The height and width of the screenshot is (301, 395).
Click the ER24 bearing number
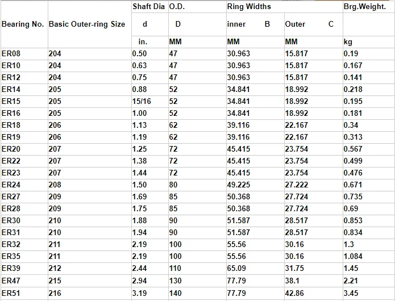(x=11, y=185)
